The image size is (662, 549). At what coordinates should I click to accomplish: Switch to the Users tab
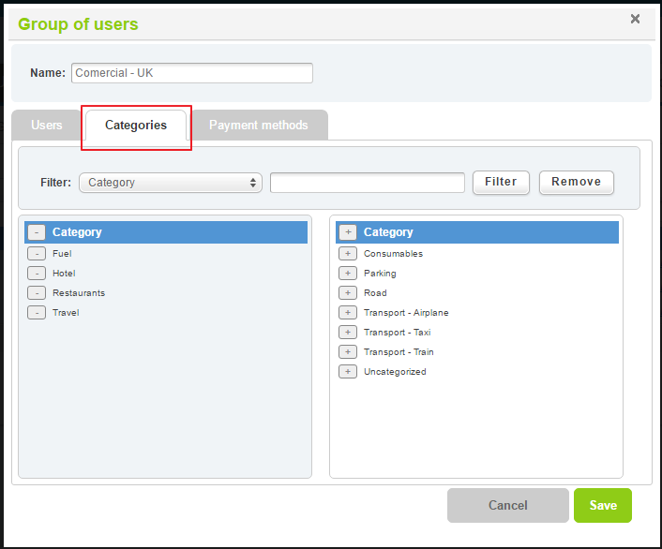pos(47,125)
